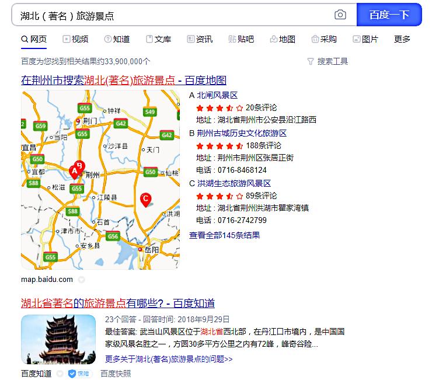Image resolution: width=432 pixels, height=380 pixels.
Task: Switch to the 资讯 tab
Action: (200, 39)
